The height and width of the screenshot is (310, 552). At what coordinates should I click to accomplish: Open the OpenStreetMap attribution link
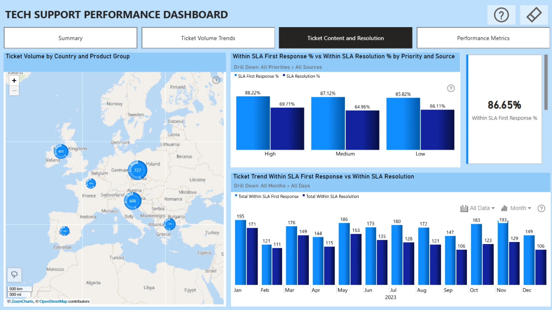[x=53, y=301]
